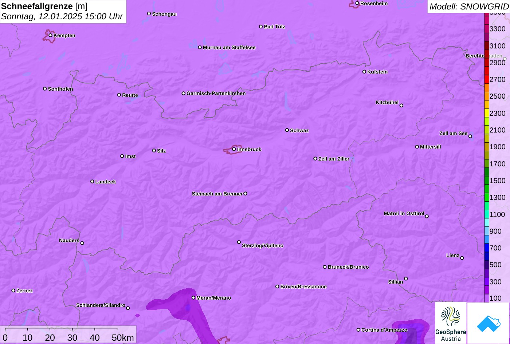Click the Modell: SNOWGRID label
The width and height of the screenshot is (510, 344).
coord(469,7)
